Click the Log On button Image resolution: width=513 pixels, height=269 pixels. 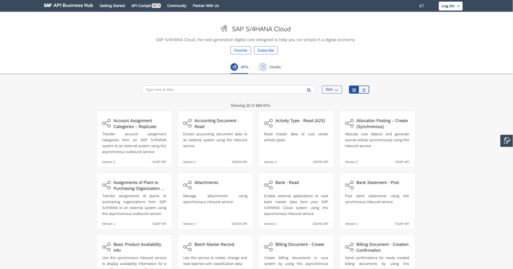(x=451, y=6)
